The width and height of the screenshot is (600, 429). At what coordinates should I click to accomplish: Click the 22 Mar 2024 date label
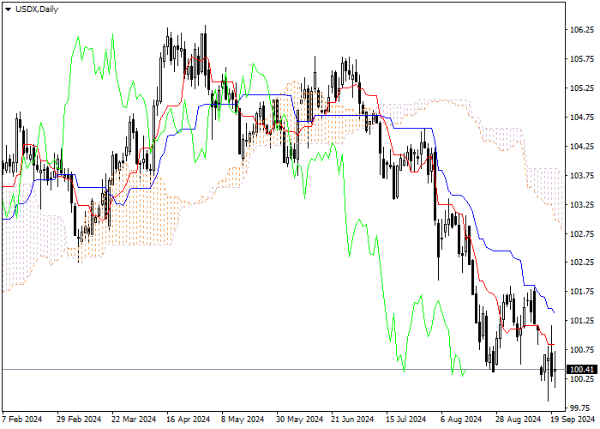point(134,420)
